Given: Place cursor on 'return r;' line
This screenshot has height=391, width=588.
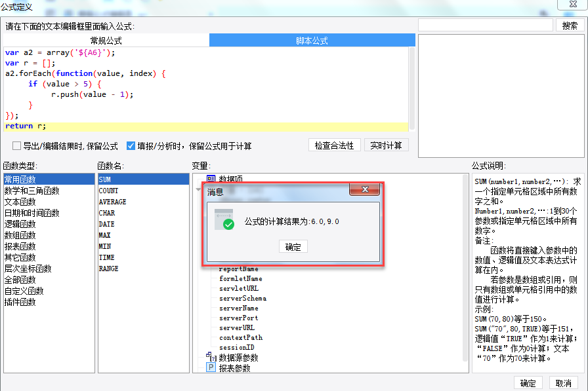Looking at the screenshot, I should pos(206,126).
